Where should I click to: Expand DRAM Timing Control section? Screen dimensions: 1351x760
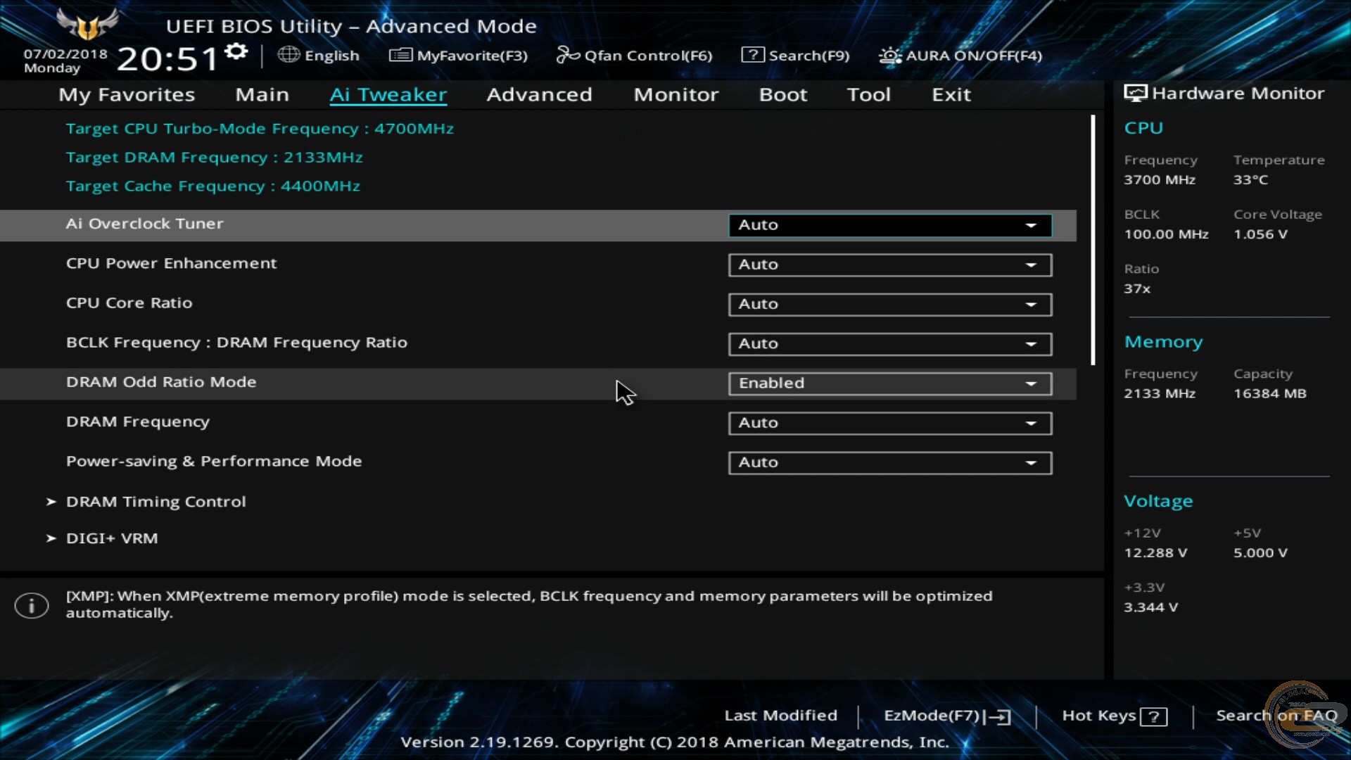156,501
